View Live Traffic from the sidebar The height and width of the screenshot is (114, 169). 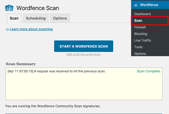point(143,40)
